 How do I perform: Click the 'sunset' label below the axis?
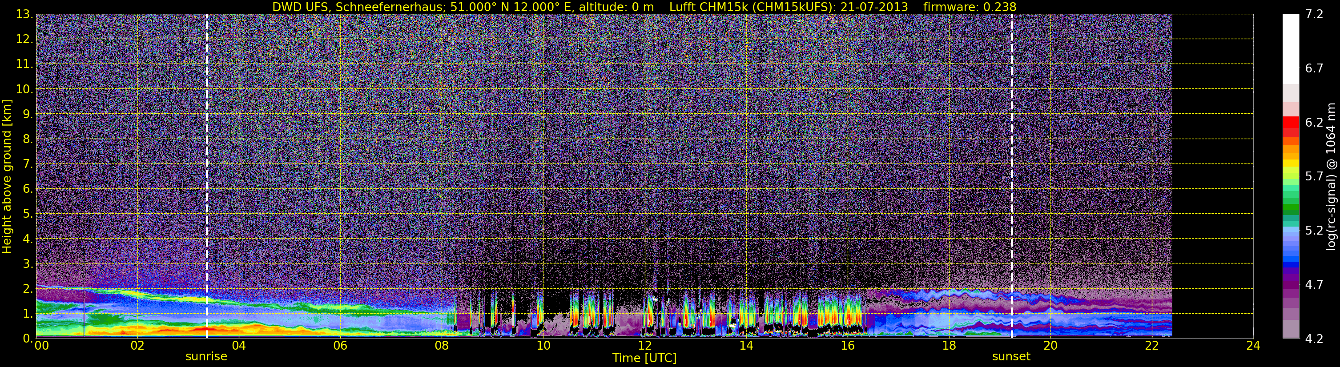click(x=1011, y=357)
